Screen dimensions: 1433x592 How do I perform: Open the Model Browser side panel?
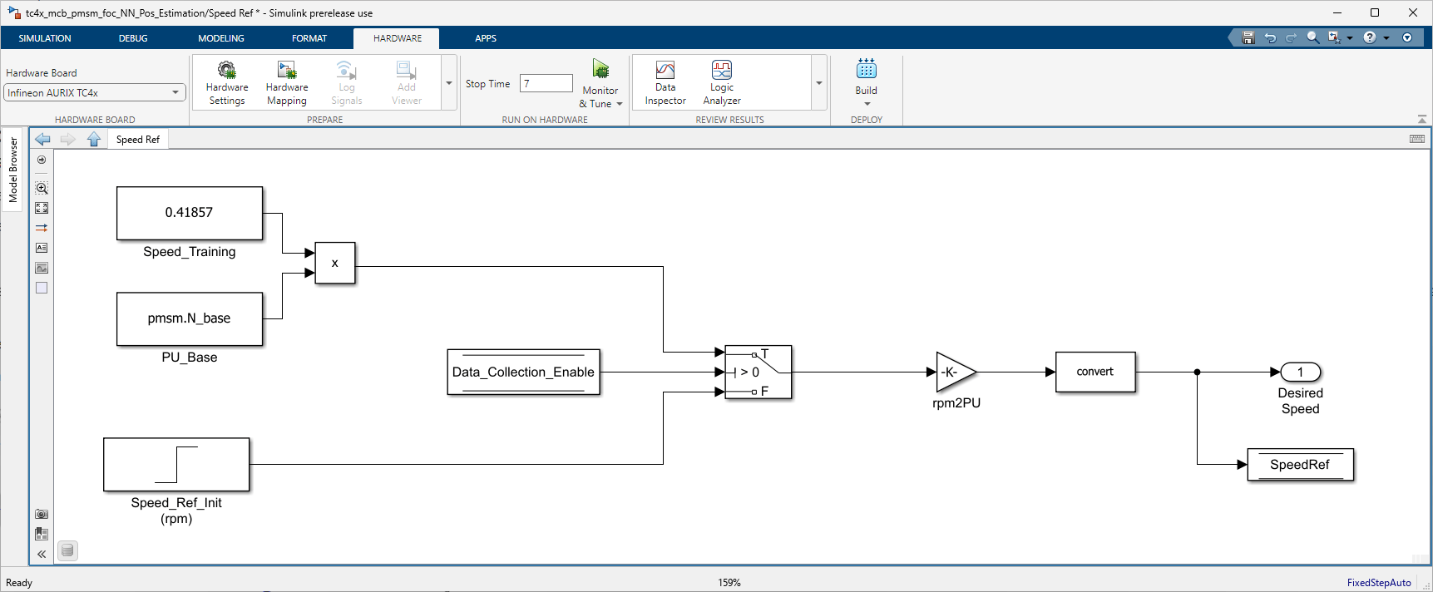tap(12, 170)
